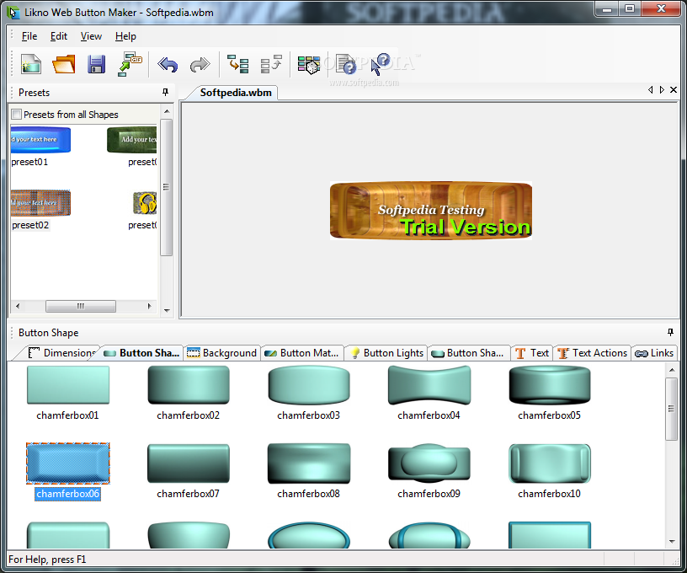
Task: Close the Softpedia.wbm document
Action: click(x=674, y=90)
